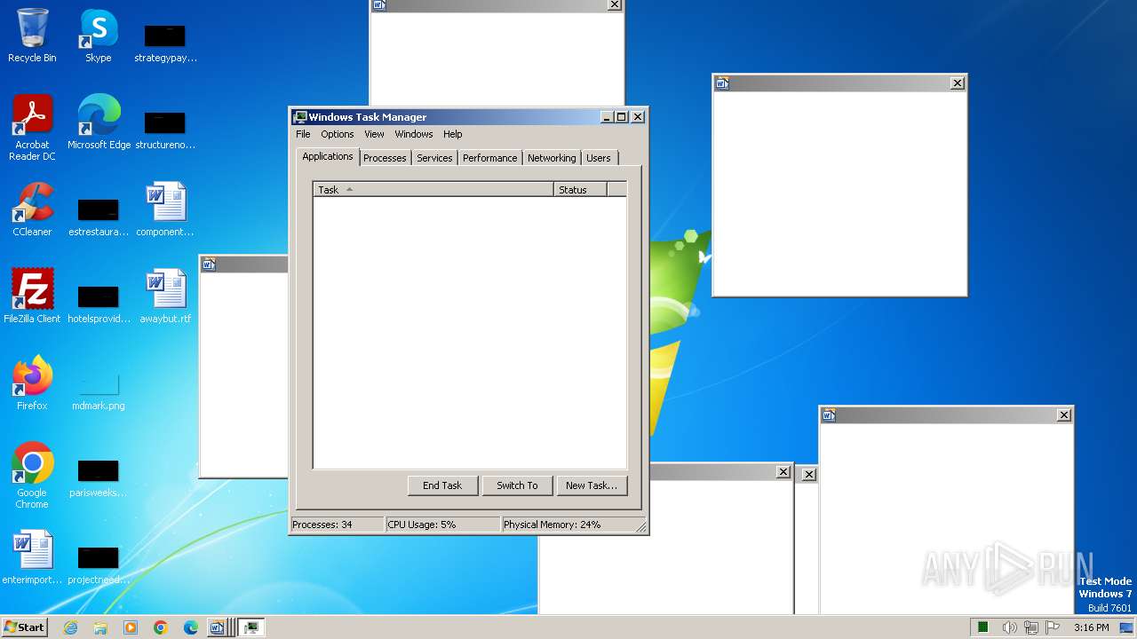Click Task Manager taskbar button
1137x639 pixels.
(x=251, y=627)
